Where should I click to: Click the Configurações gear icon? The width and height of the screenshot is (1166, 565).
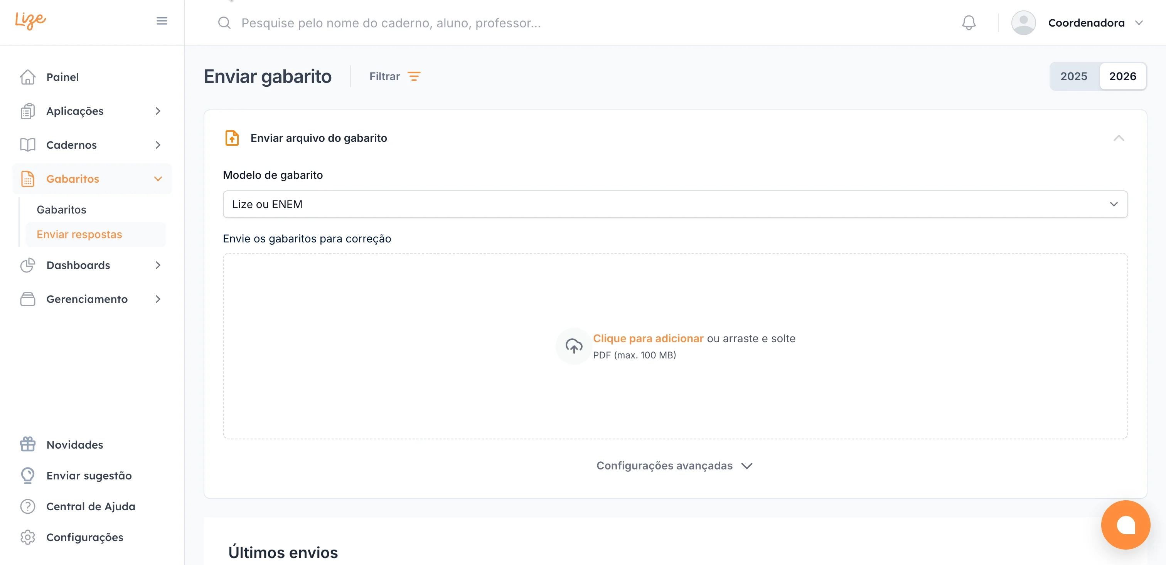coord(28,537)
